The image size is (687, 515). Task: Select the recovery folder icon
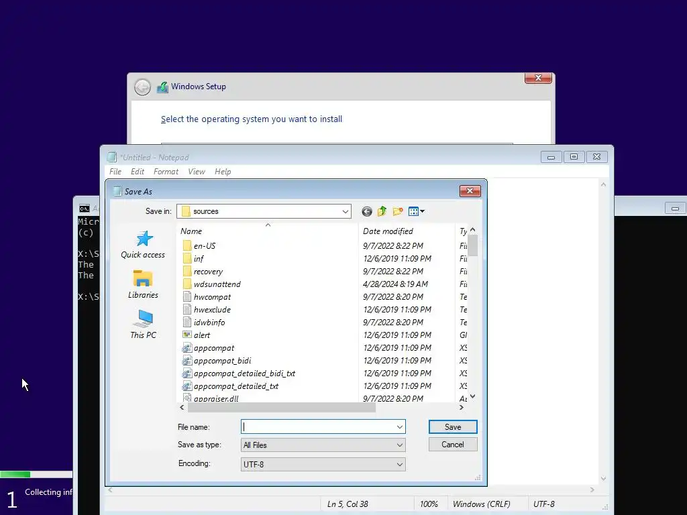coord(187,271)
